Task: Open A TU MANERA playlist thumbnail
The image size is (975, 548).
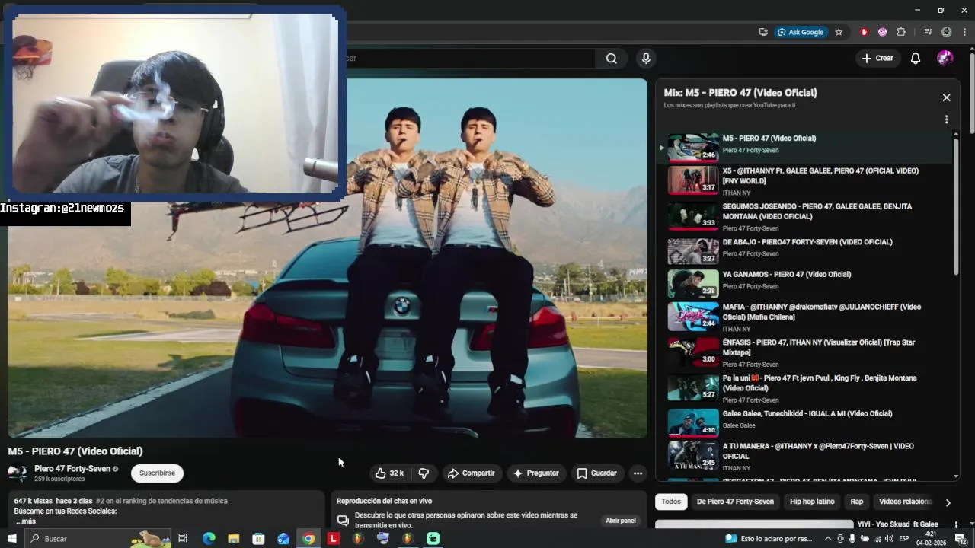Action: tap(693, 455)
